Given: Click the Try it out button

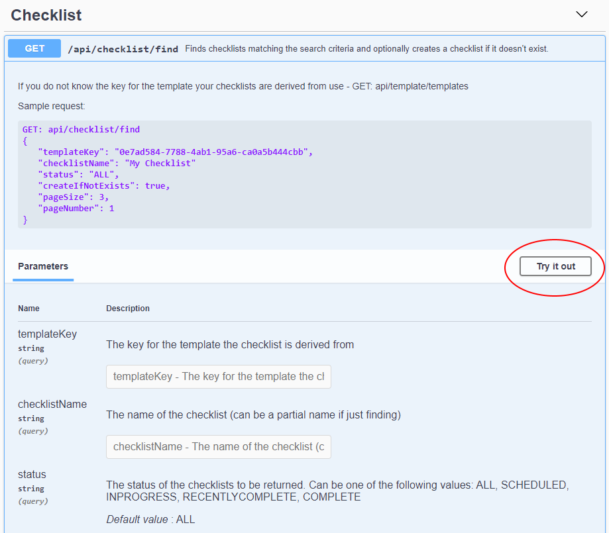Looking at the screenshot, I should point(555,266).
